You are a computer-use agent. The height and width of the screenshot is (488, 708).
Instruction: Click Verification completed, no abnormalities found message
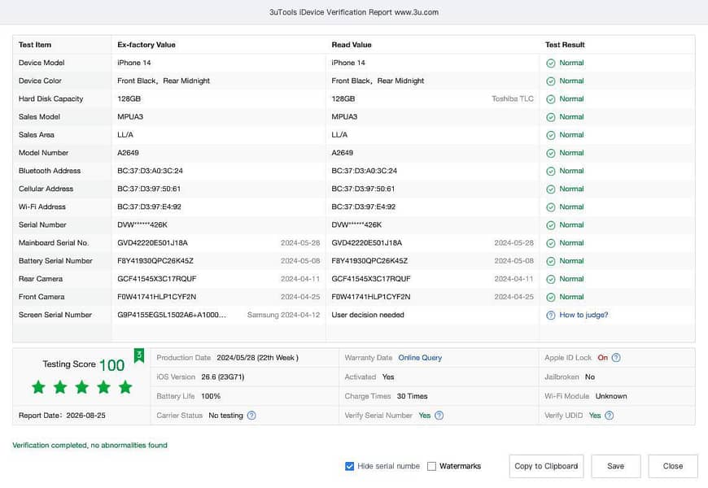pos(90,445)
